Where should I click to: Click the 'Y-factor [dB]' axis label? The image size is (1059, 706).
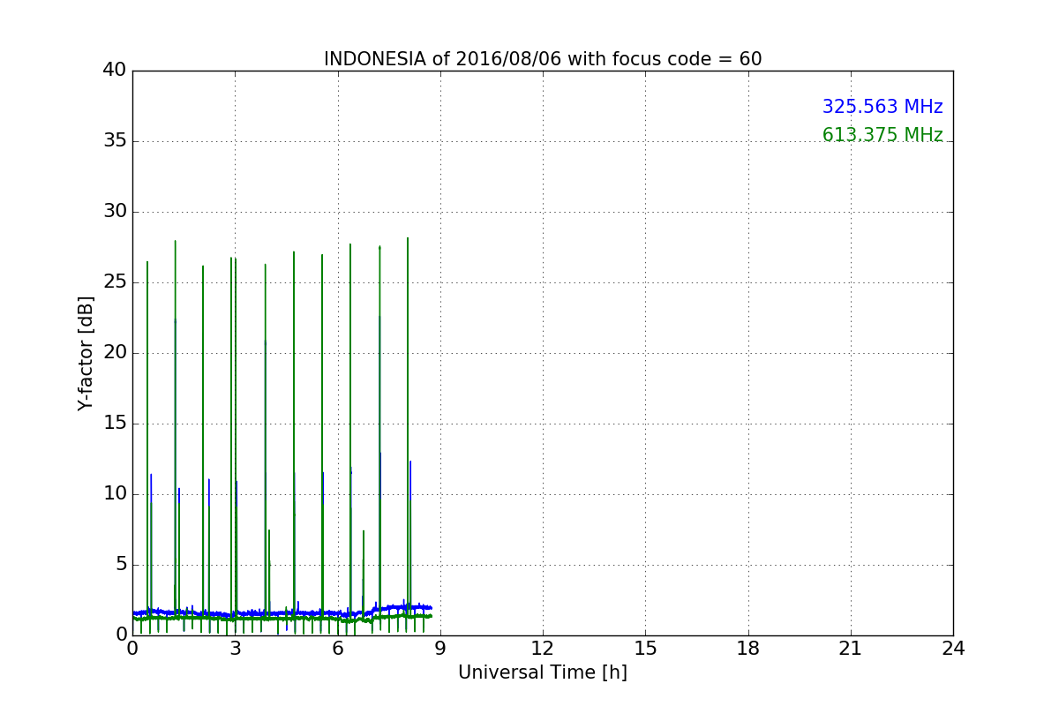(x=86, y=353)
